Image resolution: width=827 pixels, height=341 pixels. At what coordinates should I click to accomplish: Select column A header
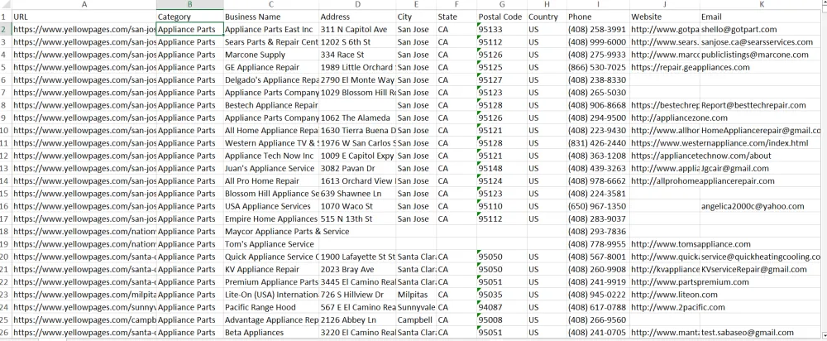tap(84, 4)
